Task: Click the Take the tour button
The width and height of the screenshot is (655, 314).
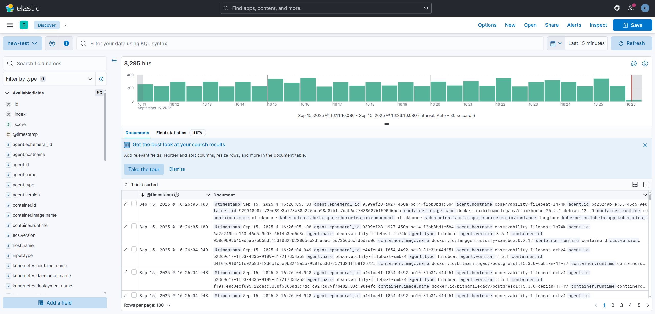Action: coord(144,169)
